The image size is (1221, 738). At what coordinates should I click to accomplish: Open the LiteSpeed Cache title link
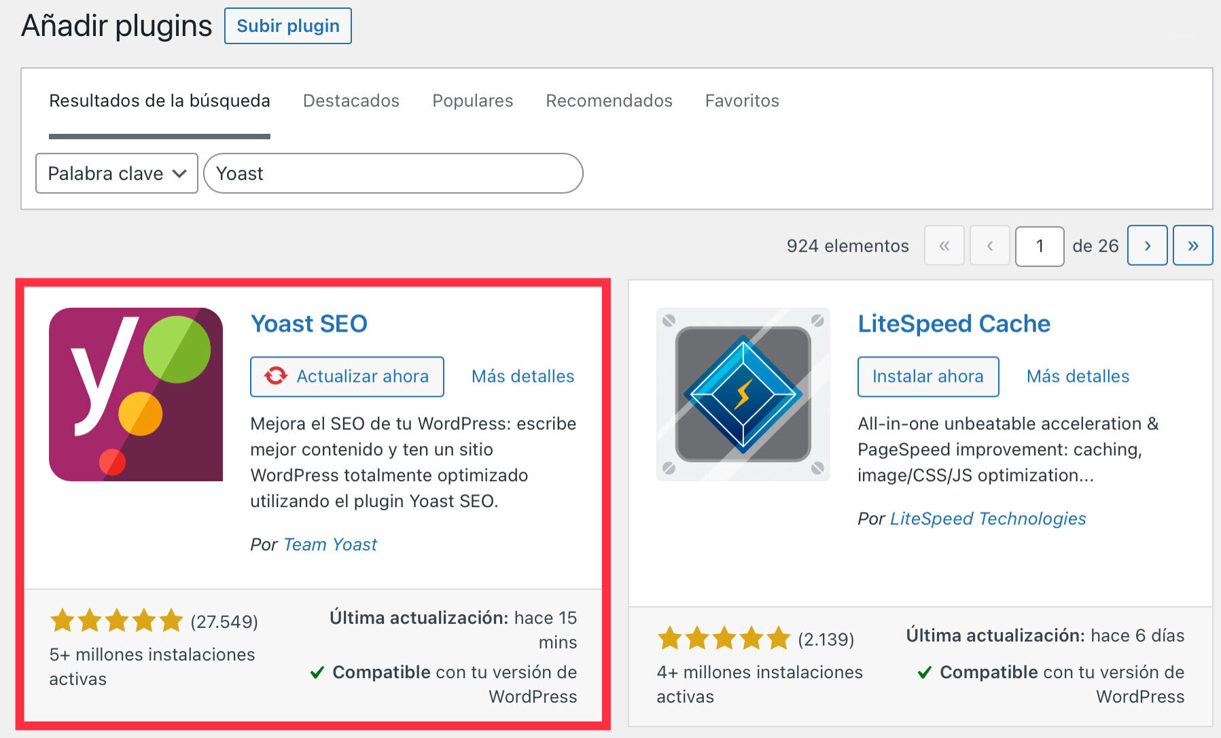tap(954, 323)
